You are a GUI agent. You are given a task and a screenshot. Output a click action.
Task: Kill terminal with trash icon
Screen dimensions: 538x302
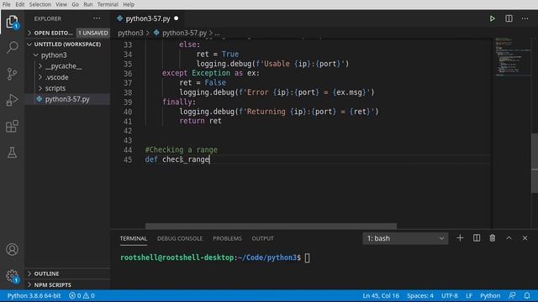tap(492, 238)
